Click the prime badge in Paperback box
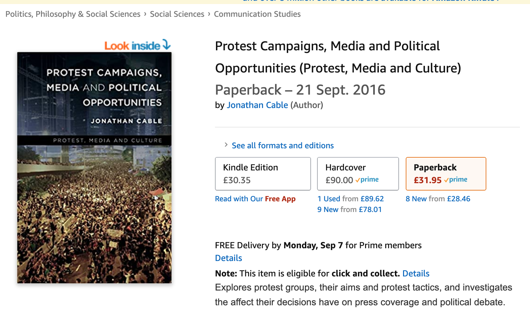Viewport: 530px width, 314px height. (456, 180)
